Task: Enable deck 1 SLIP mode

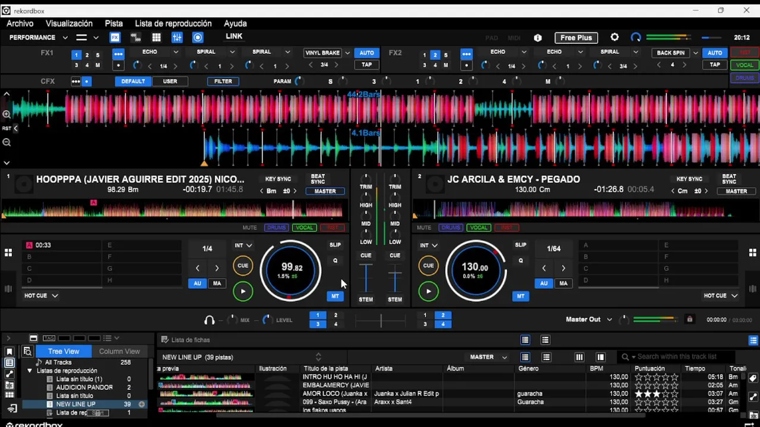Action: click(335, 245)
